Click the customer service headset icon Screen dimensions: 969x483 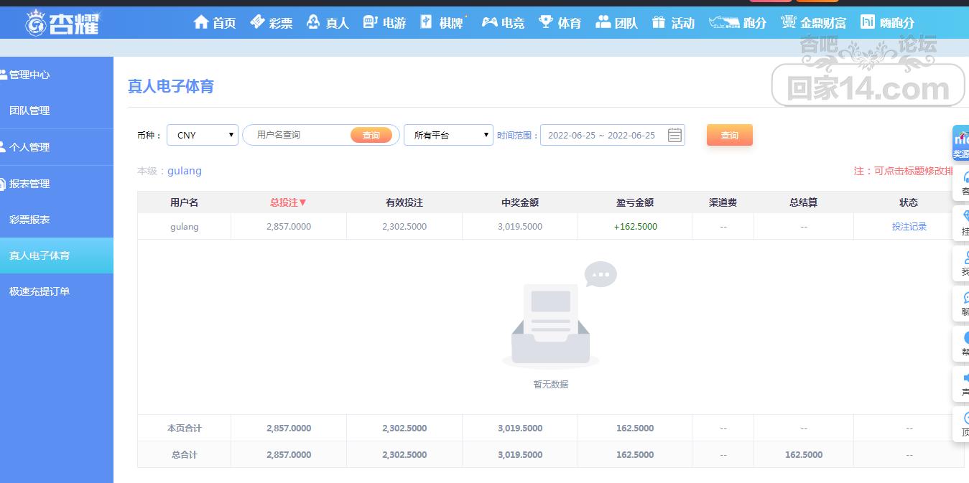click(x=965, y=177)
